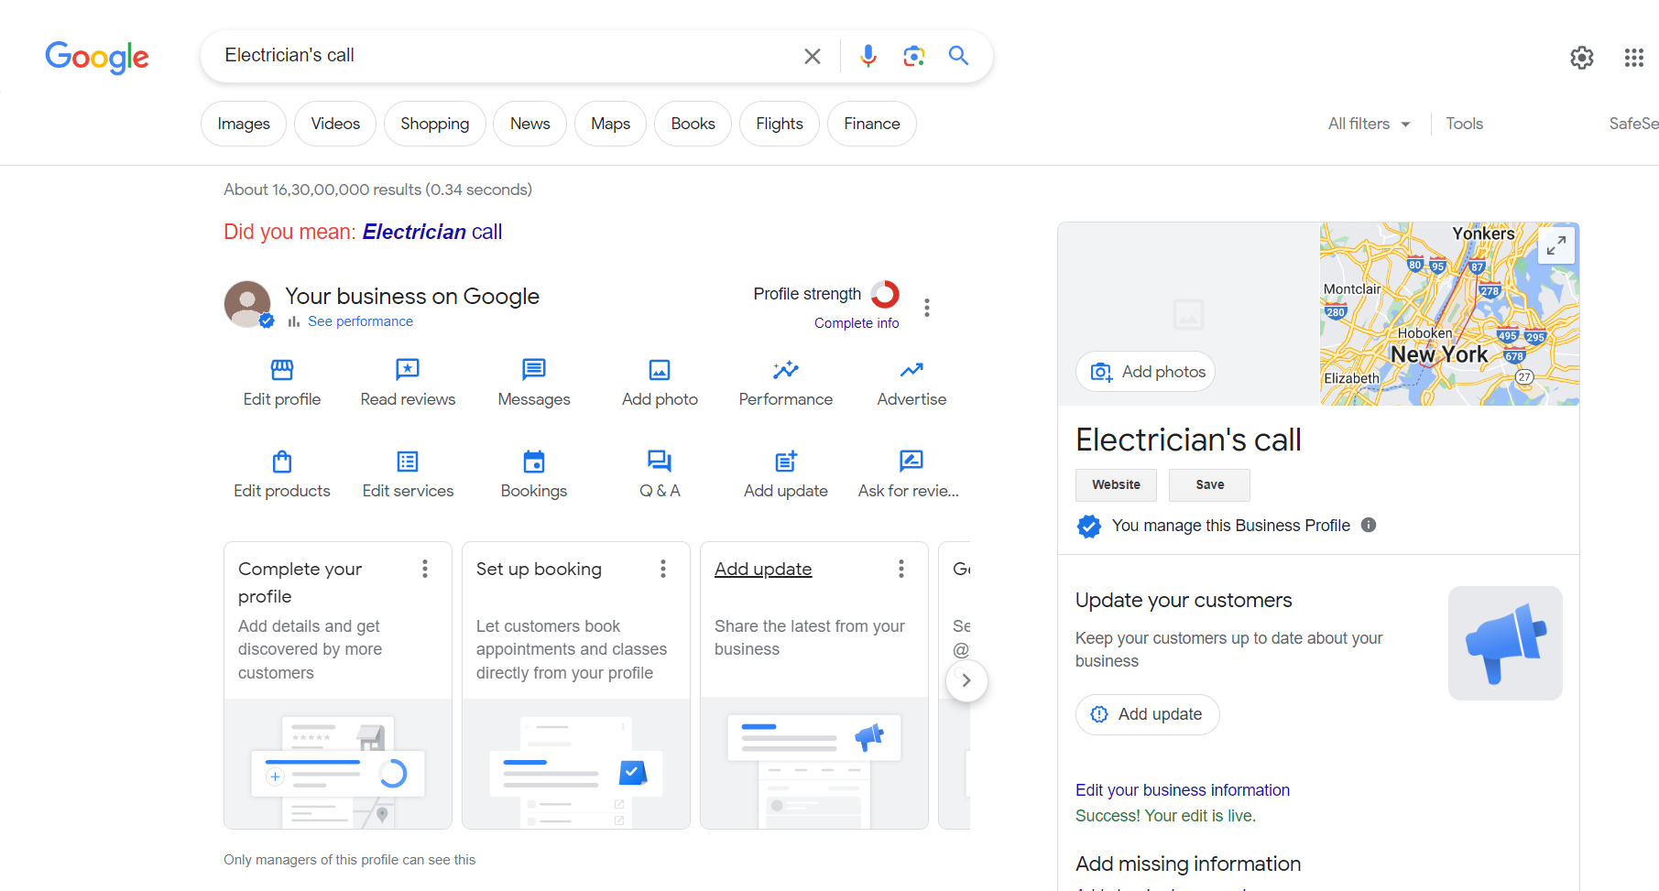1659x891 pixels.
Task: Click the Profile strength progress ring
Action: pyautogui.click(x=885, y=294)
